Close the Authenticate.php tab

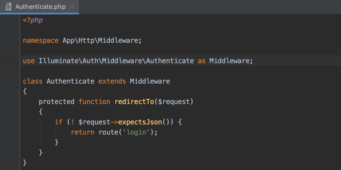72,6
